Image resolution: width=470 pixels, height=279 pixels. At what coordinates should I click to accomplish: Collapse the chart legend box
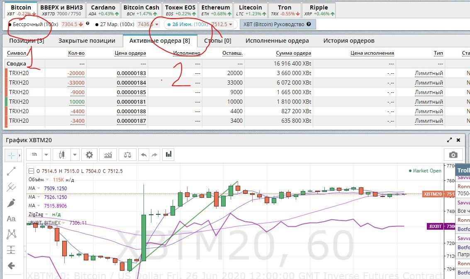click(x=31, y=171)
